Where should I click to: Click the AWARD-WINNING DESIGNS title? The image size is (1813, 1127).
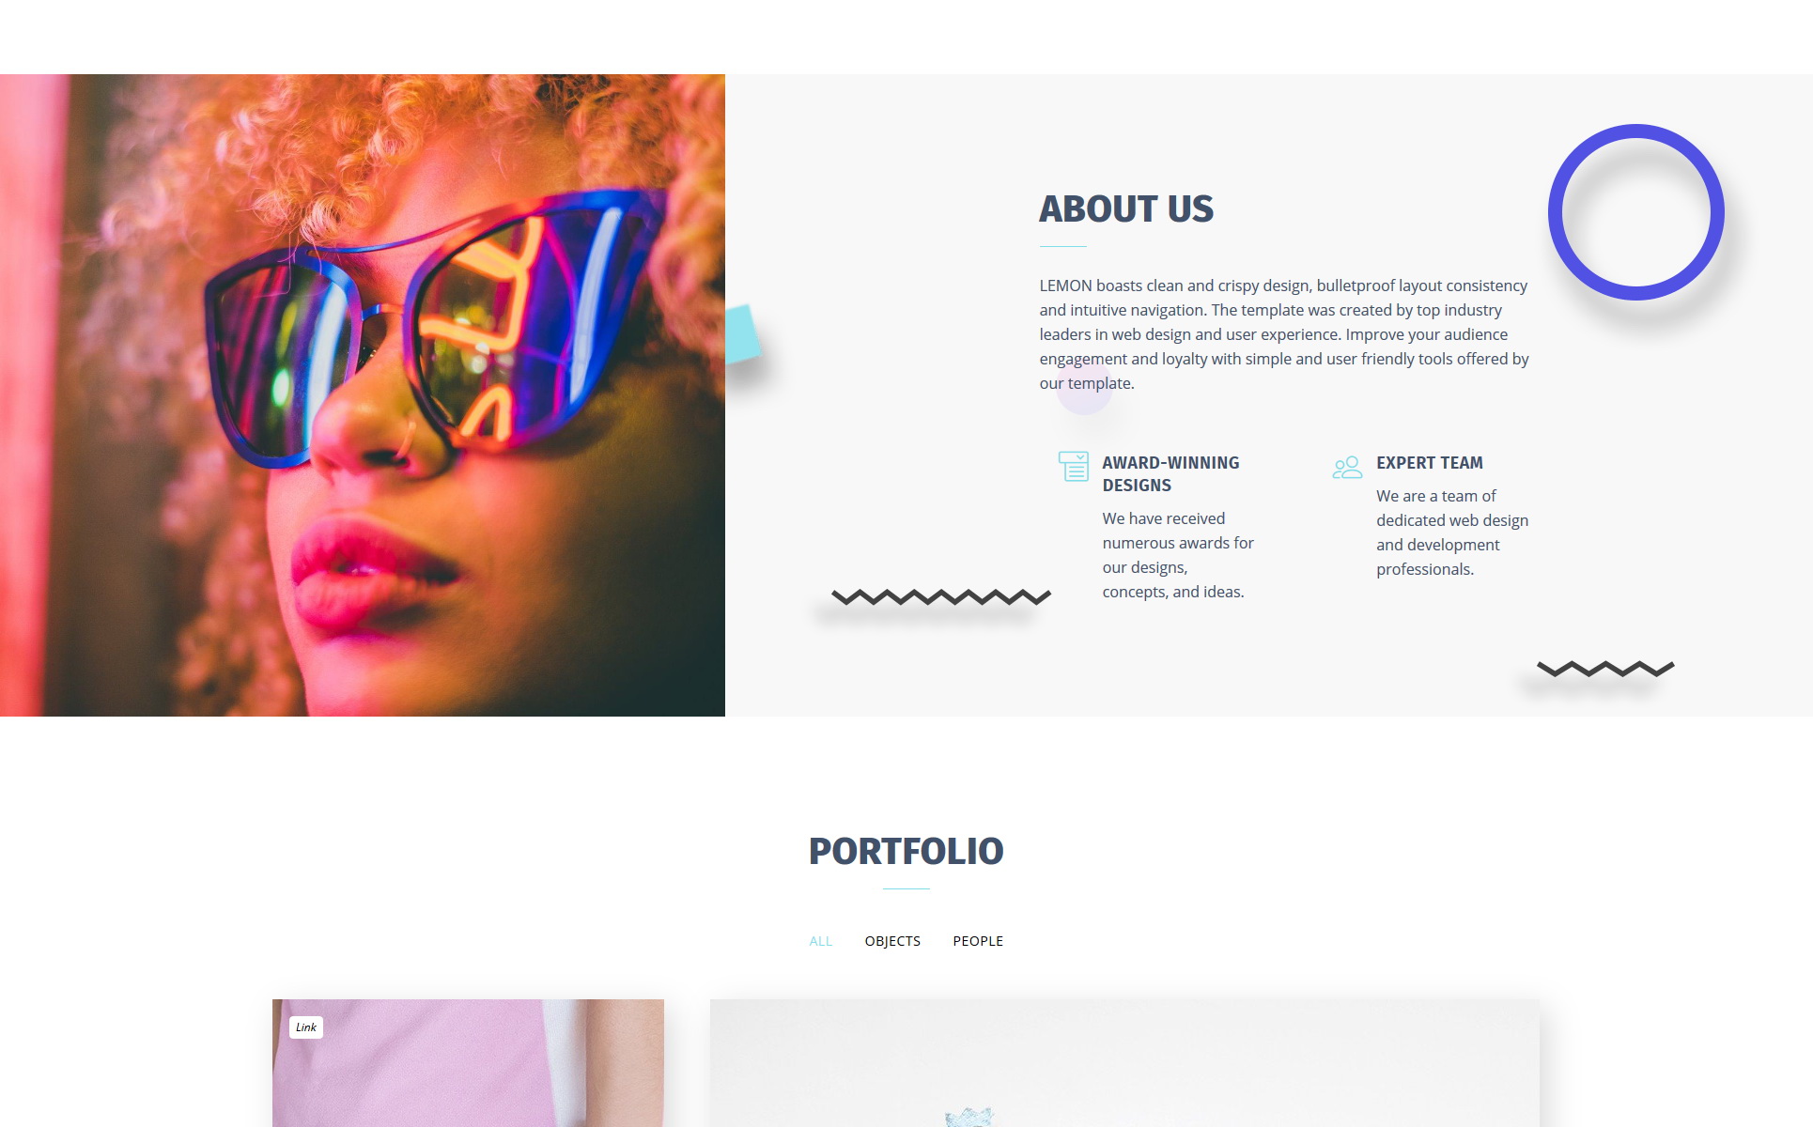click(x=1170, y=474)
